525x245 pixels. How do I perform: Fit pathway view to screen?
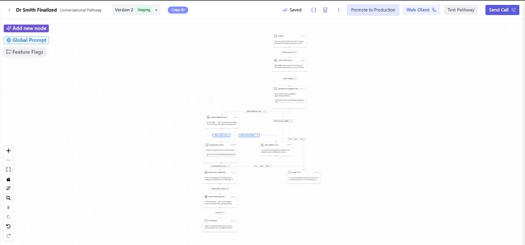(x=8, y=169)
